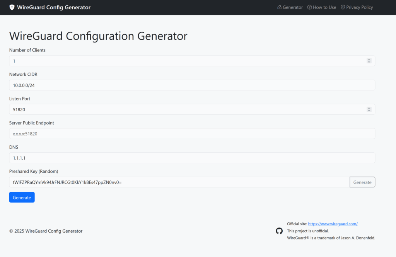Focus the Server Public Endpoint field
396x257 pixels.
pos(192,134)
